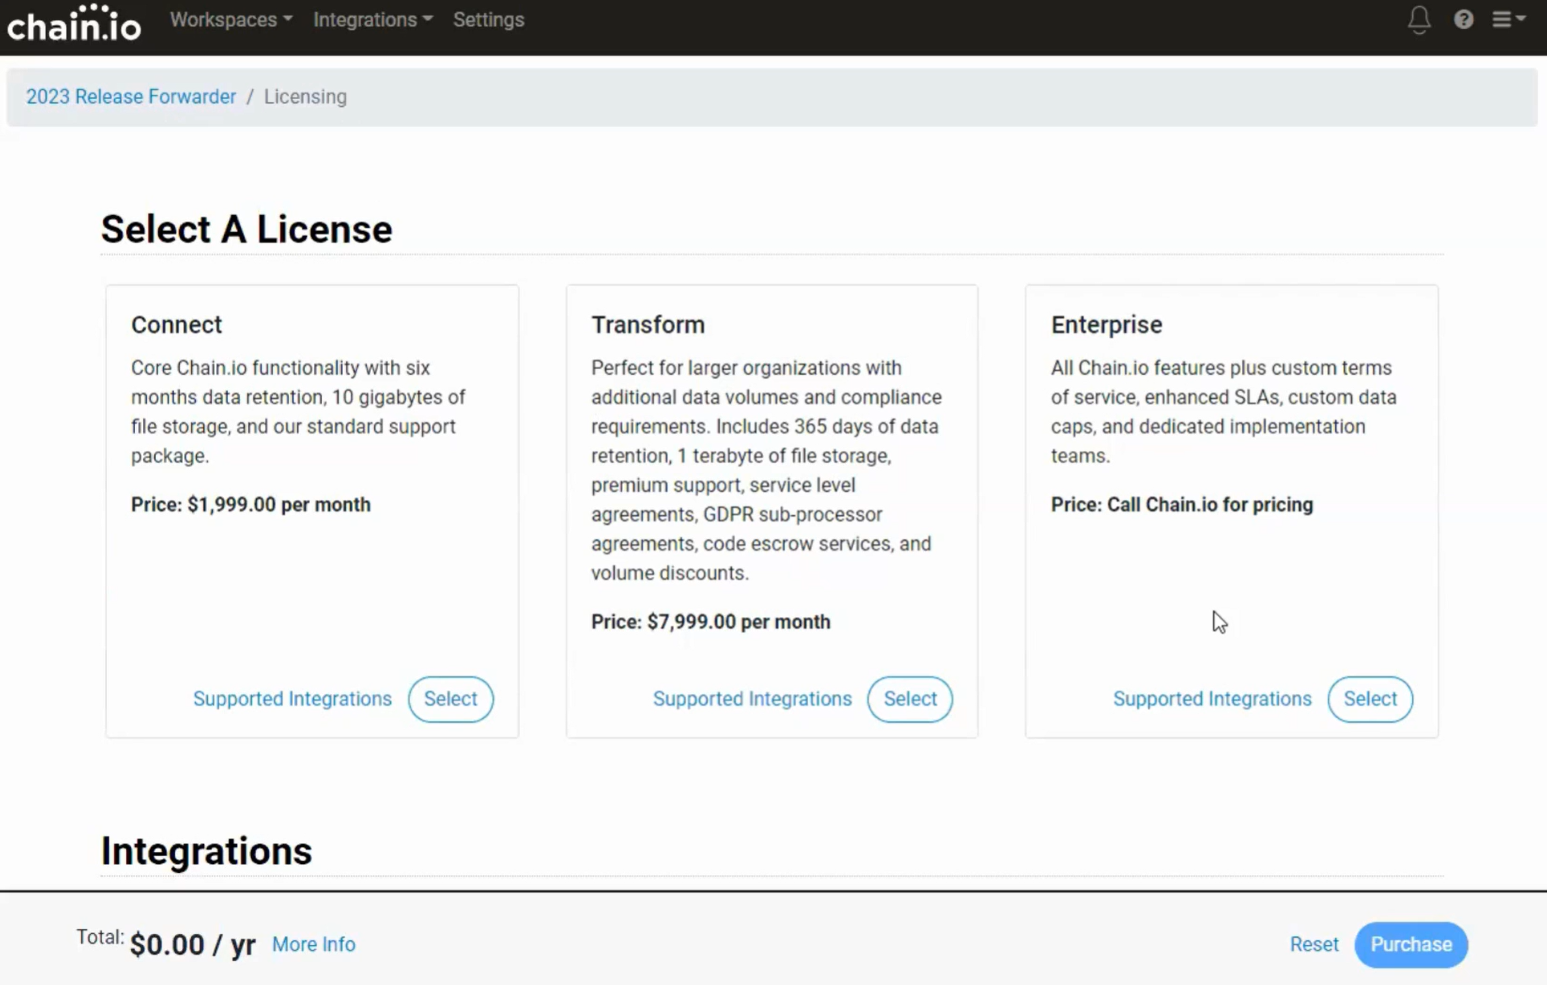View Supported Integrations for Transform
This screenshot has height=985, width=1547.
tap(752, 698)
